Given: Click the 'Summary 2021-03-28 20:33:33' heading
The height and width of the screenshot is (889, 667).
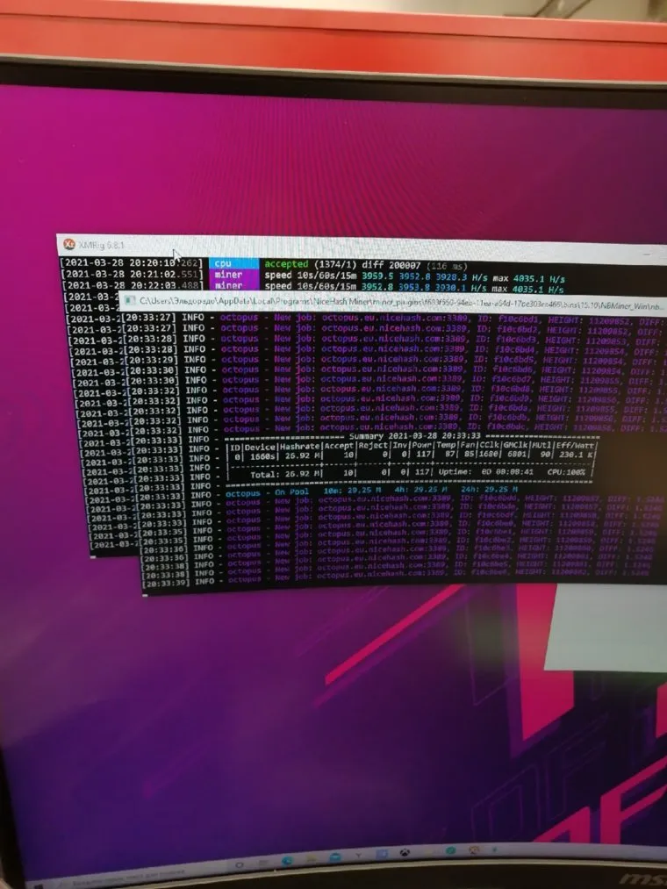Looking at the screenshot, I should [x=412, y=435].
